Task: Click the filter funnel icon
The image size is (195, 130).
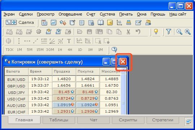Action: point(169,32)
